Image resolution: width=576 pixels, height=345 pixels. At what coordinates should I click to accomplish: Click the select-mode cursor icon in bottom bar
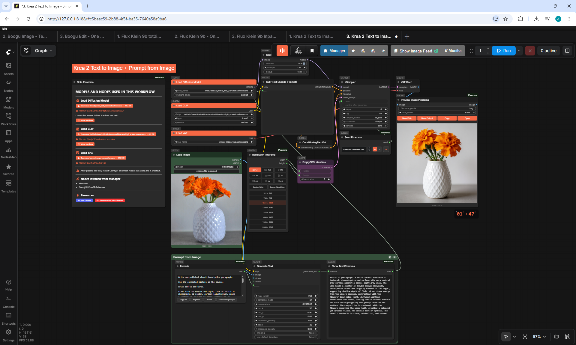coord(506,337)
